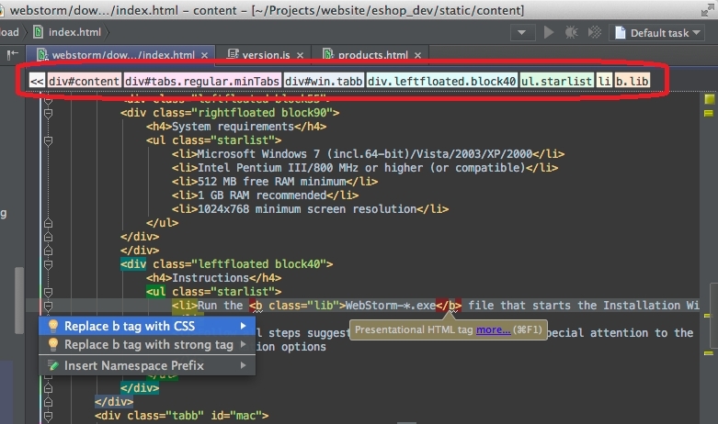Image resolution: width=718 pixels, height=424 pixels.
Task: Click the '<<' breadcrumb scroll-back arrow
Action: [x=37, y=81]
